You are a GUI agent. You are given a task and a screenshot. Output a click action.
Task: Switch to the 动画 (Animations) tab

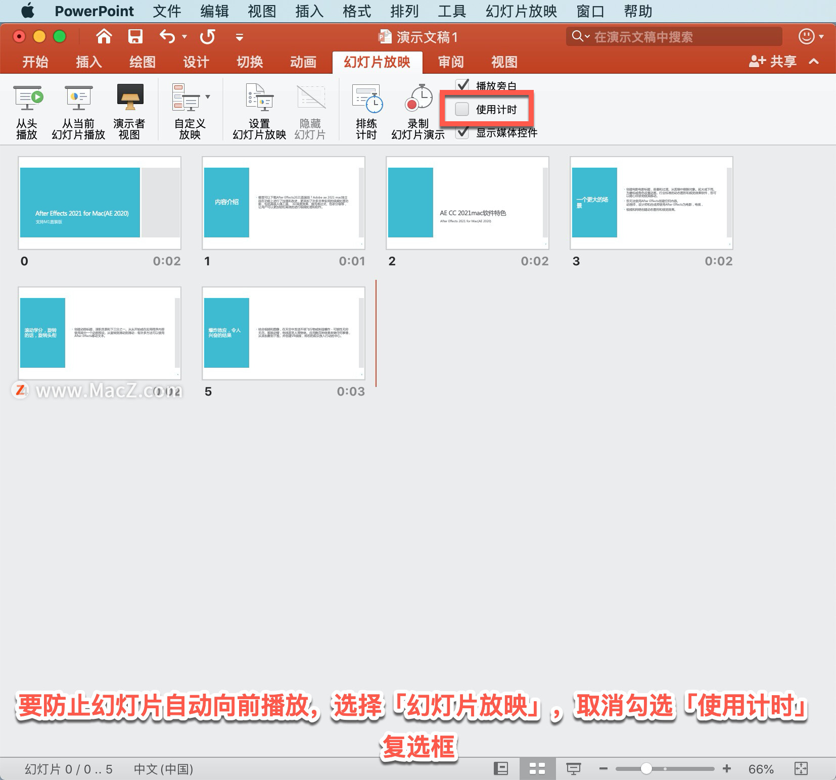pos(303,62)
